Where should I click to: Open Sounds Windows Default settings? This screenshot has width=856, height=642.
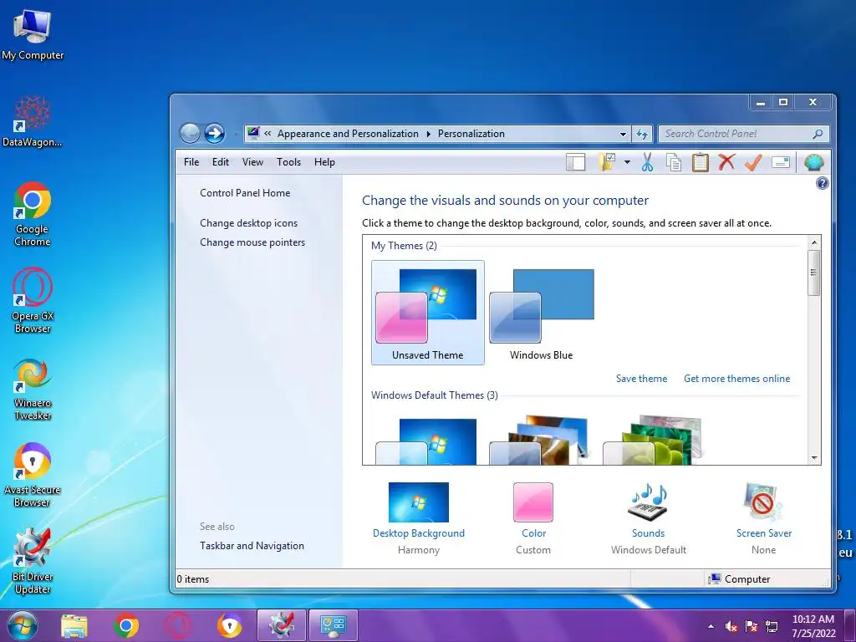point(649,518)
